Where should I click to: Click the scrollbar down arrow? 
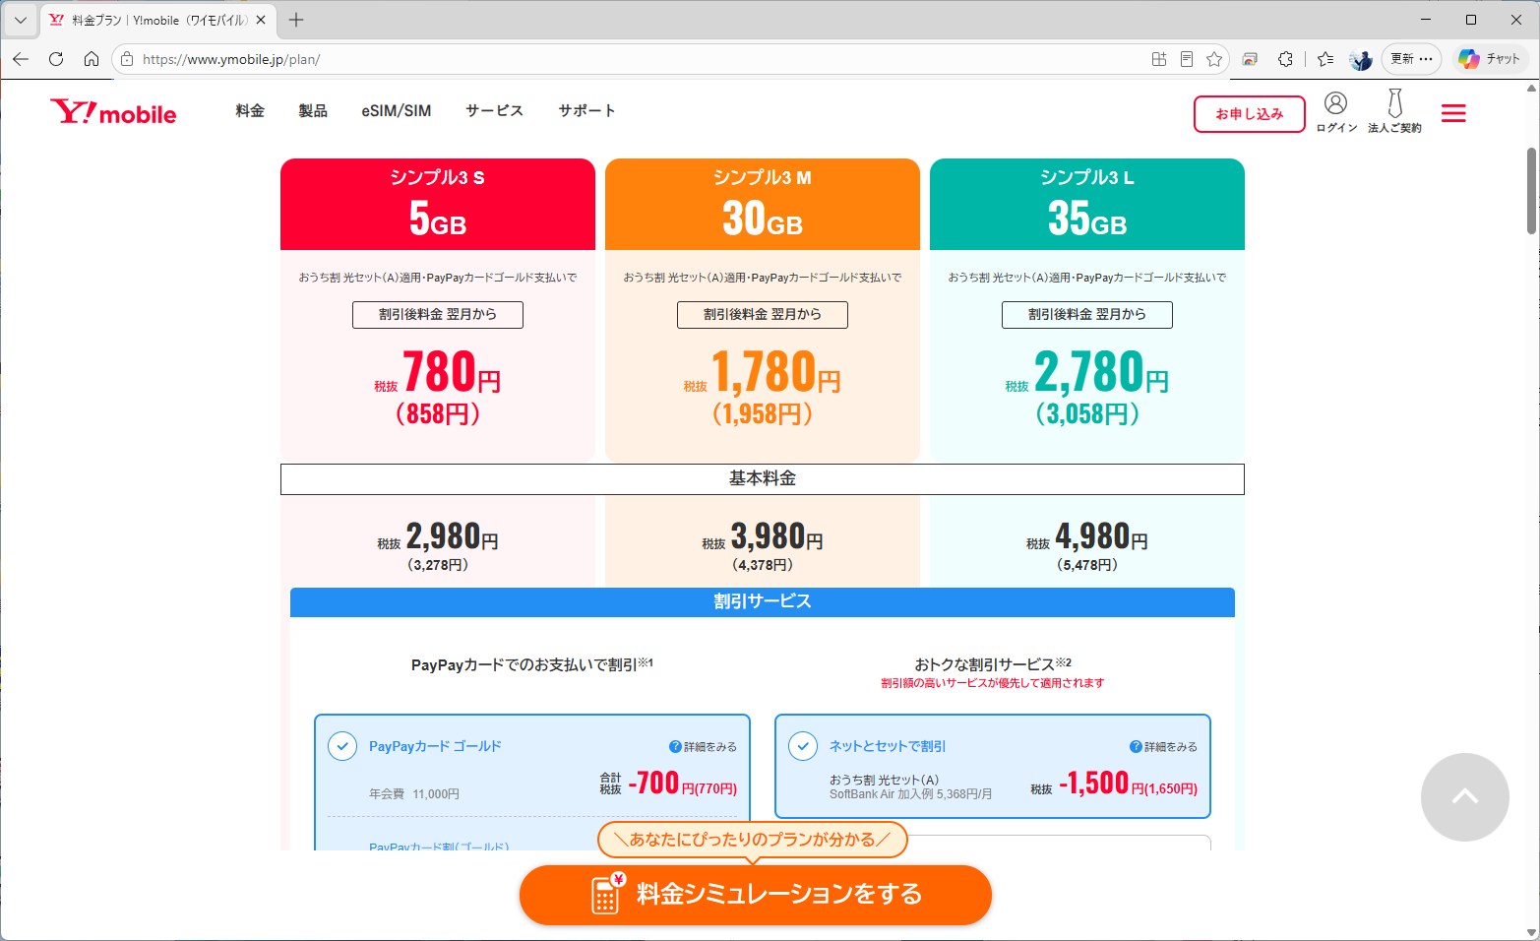(x=1531, y=932)
